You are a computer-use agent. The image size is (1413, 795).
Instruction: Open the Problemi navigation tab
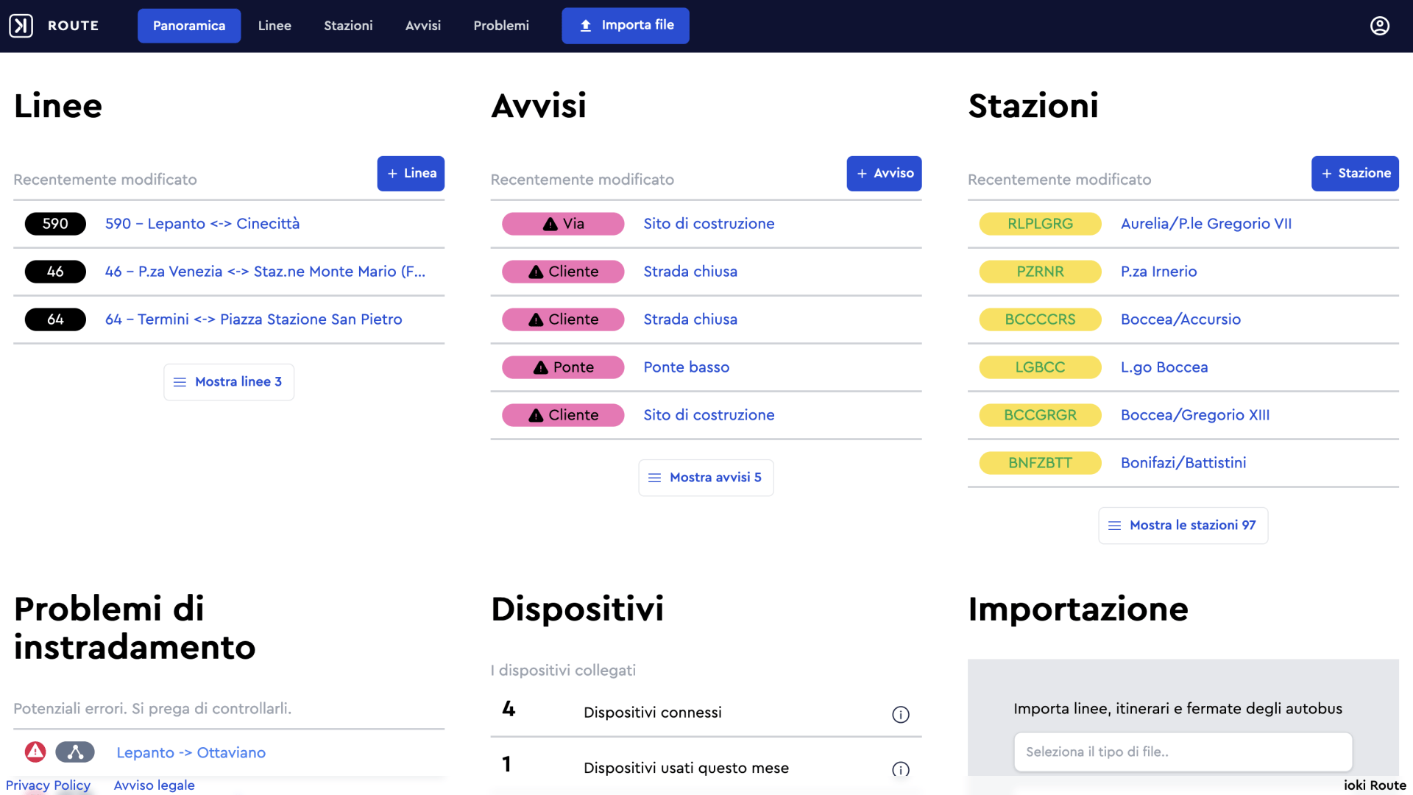click(501, 26)
